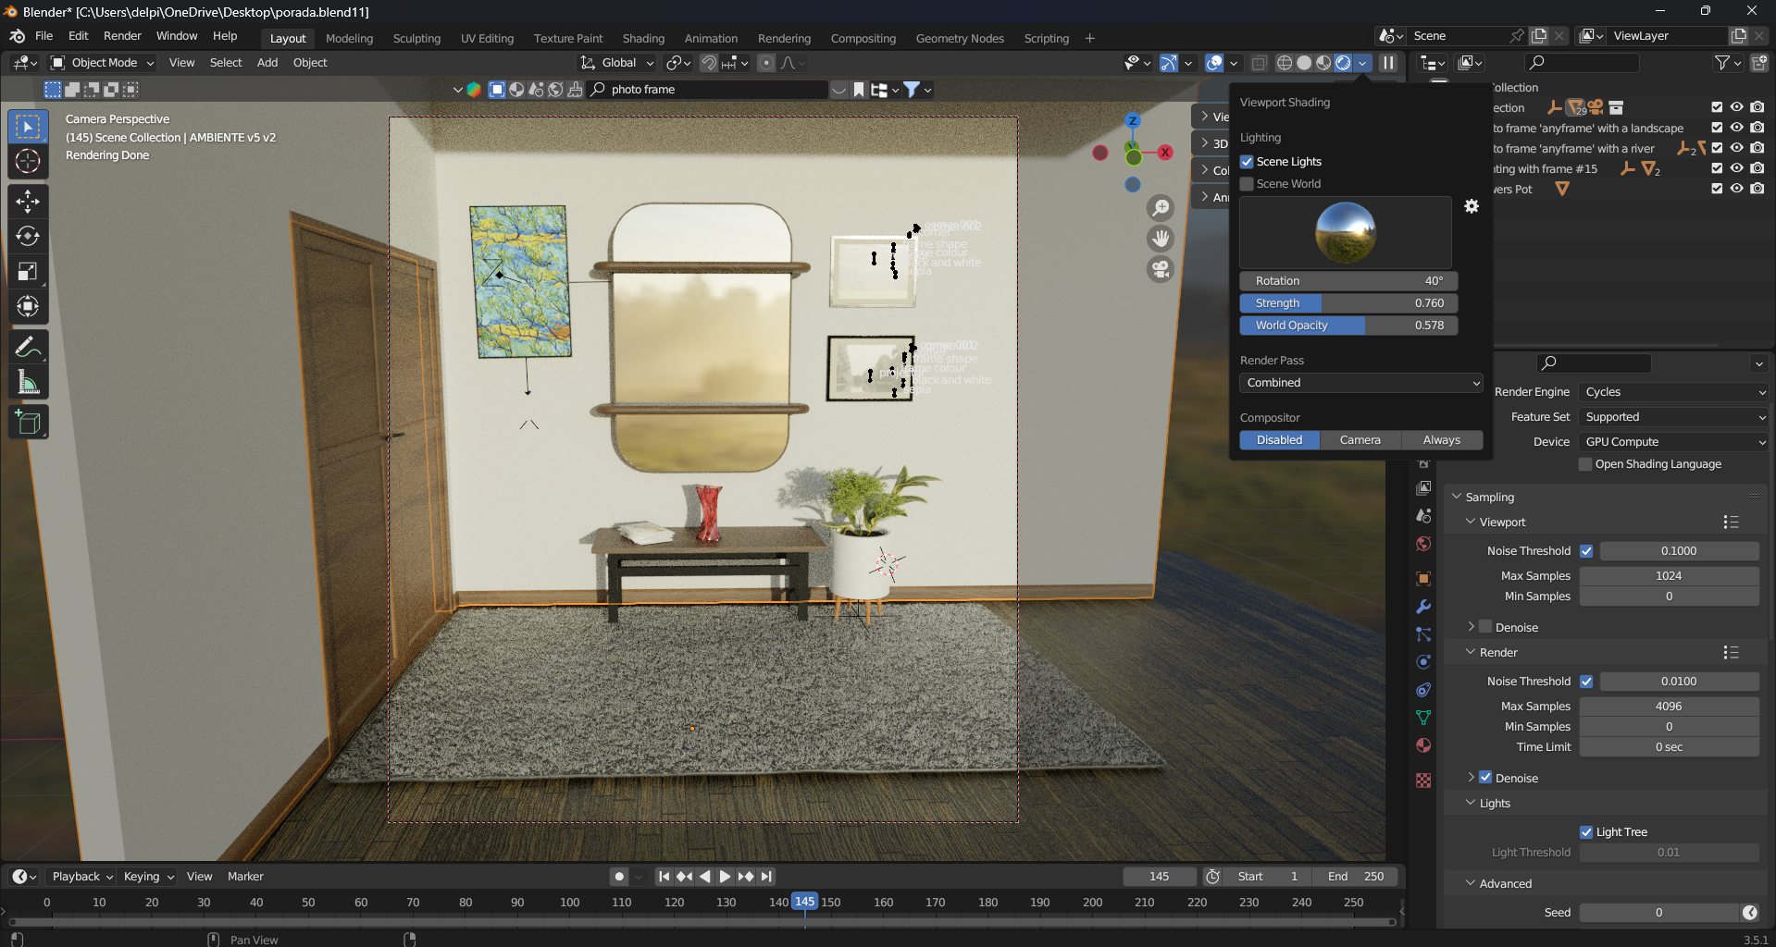Switch to Shading workspace tab
Viewport: 1776px width, 947px height.
643,39
